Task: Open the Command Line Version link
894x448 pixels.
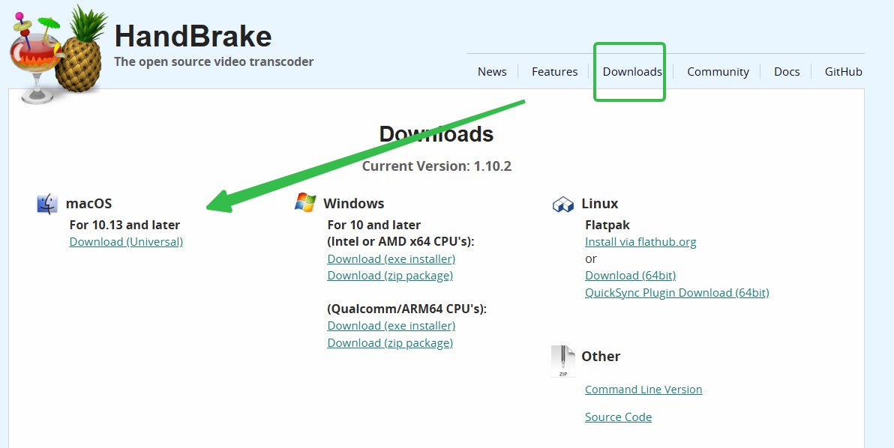Action: [643, 390]
